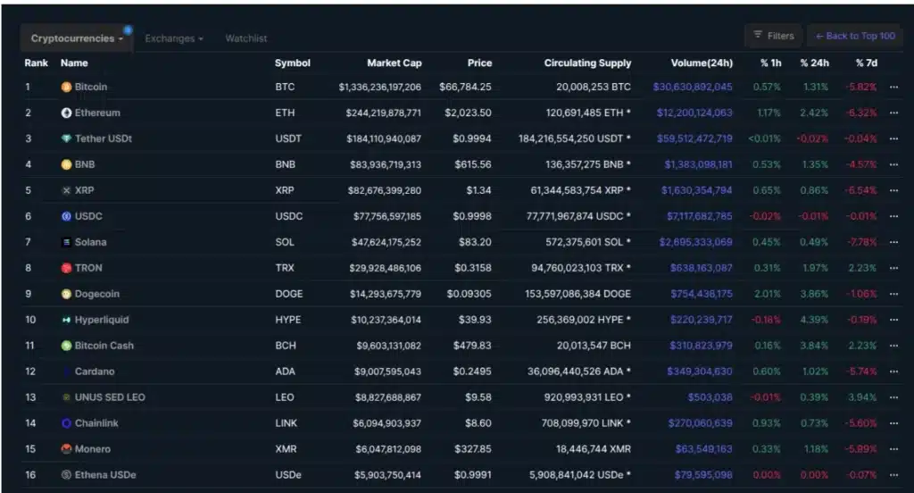Image resolution: width=914 pixels, height=493 pixels.
Task: Expand the Exchanges dropdown menu
Action: click(174, 38)
